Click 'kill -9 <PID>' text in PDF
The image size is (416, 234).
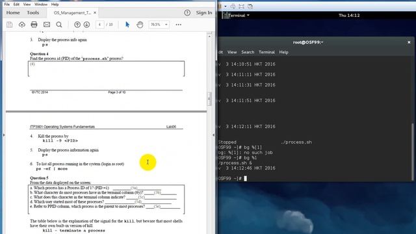tap(60, 141)
